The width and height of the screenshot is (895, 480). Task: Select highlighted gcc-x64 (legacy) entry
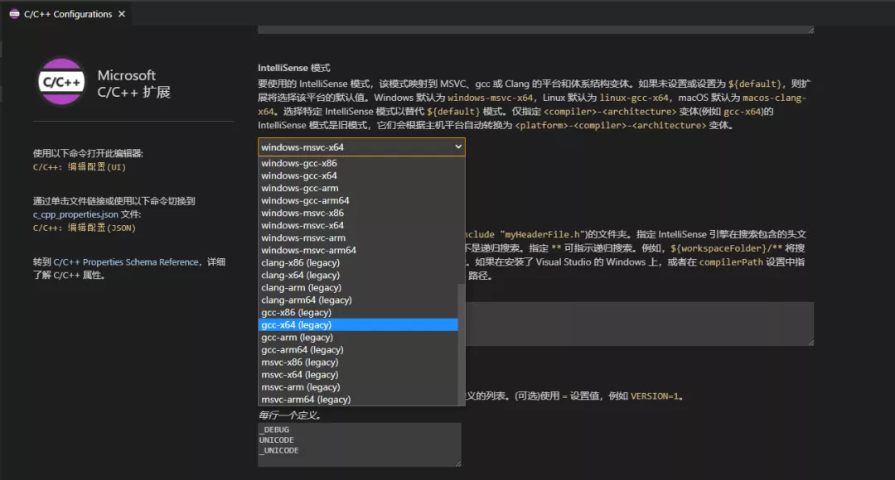[358, 325]
